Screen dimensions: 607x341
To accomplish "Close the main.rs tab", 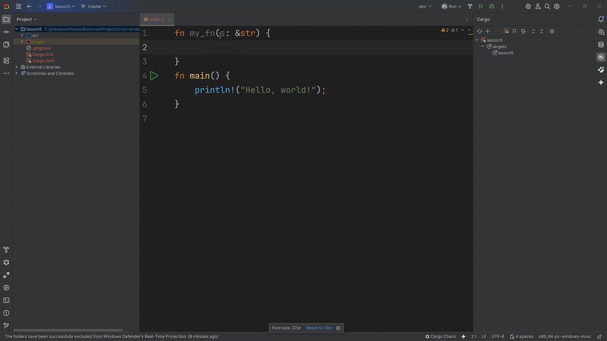I will 169,19.
